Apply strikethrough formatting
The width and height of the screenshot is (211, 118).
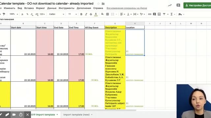[x=91, y=14]
